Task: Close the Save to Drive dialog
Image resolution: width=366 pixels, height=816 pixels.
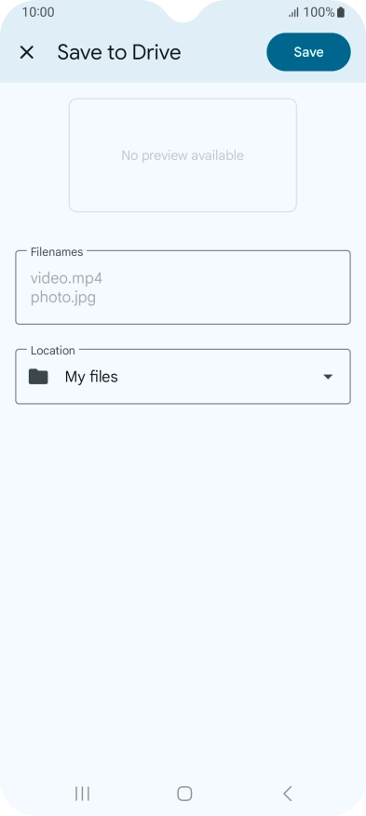Action: tap(27, 52)
